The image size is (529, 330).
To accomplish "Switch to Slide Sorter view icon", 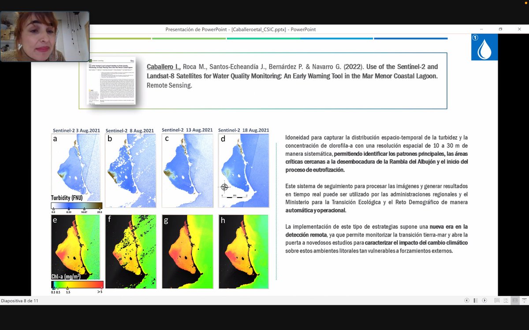I will [x=506, y=301].
